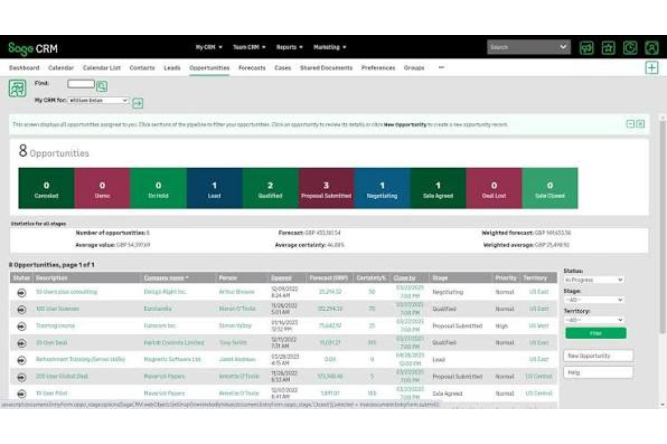Click the green Filter button
Image resolution: width=667 pixels, height=444 pixels.
tap(595, 333)
